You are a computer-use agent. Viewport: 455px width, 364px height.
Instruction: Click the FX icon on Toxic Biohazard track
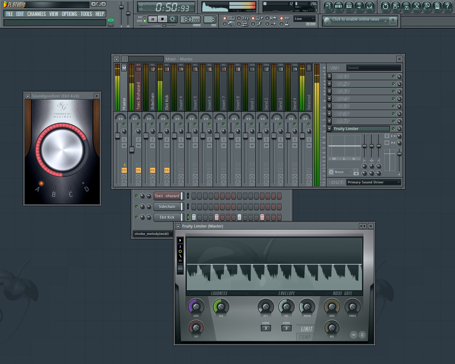coord(138,170)
